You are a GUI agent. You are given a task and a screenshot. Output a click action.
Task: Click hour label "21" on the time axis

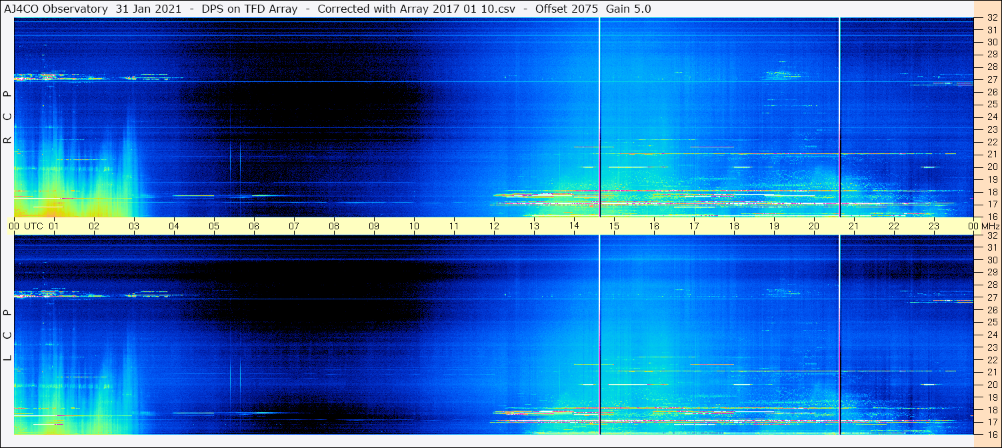(x=854, y=226)
